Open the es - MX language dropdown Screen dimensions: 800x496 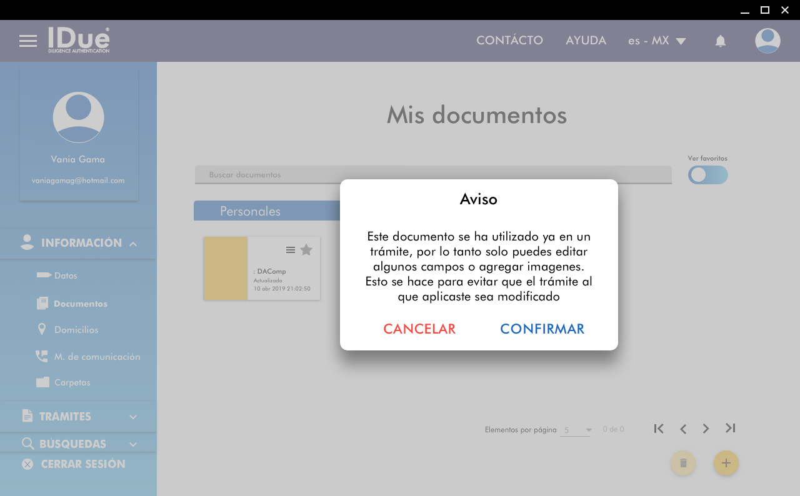tap(657, 41)
